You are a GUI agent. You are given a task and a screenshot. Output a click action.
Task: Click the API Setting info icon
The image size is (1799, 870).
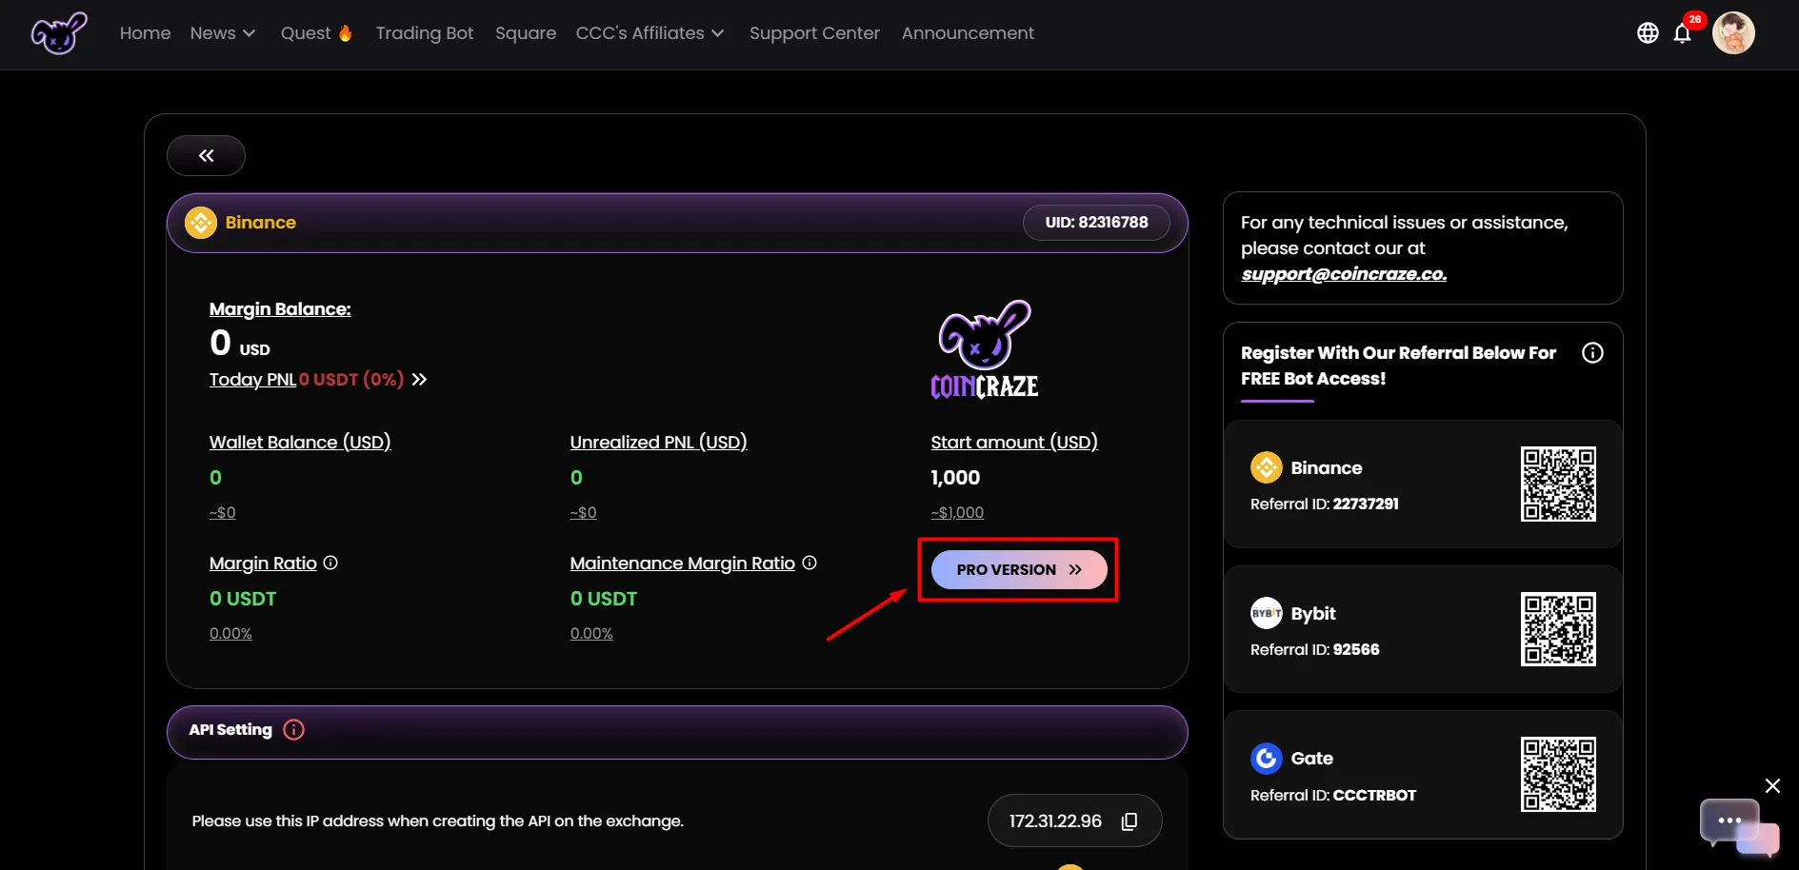point(294,730)
